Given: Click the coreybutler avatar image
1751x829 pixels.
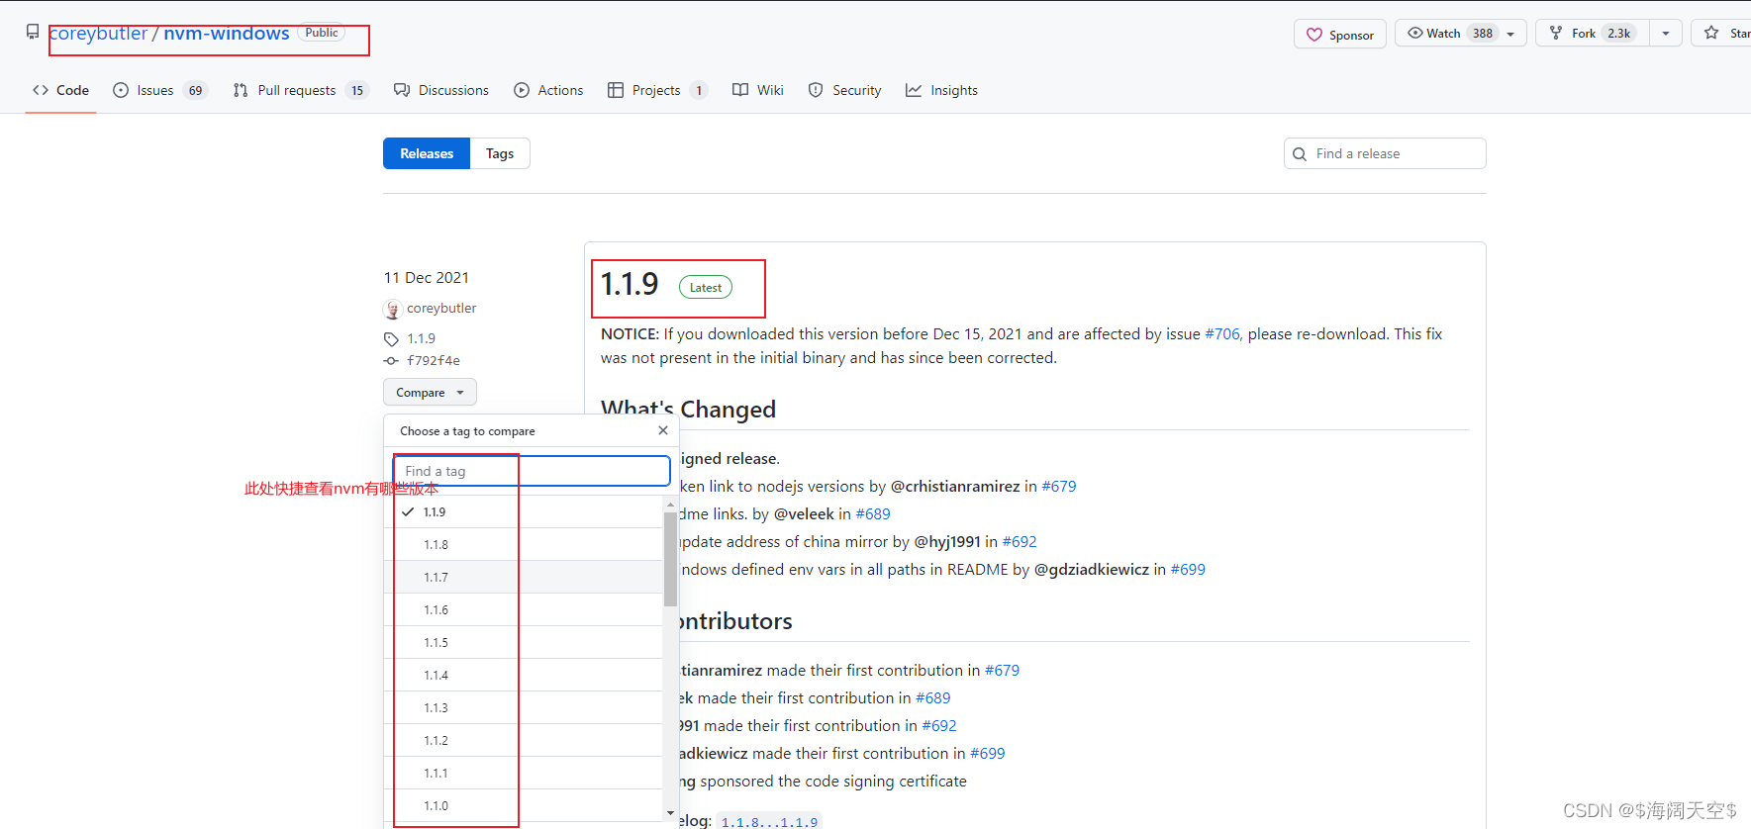Looking at the screenshot, I should tap(393, 309).
